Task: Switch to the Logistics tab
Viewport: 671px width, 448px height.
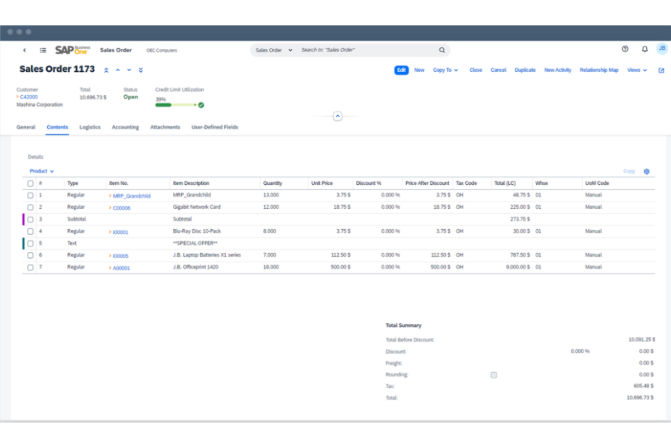Action: tap(89, 127)
